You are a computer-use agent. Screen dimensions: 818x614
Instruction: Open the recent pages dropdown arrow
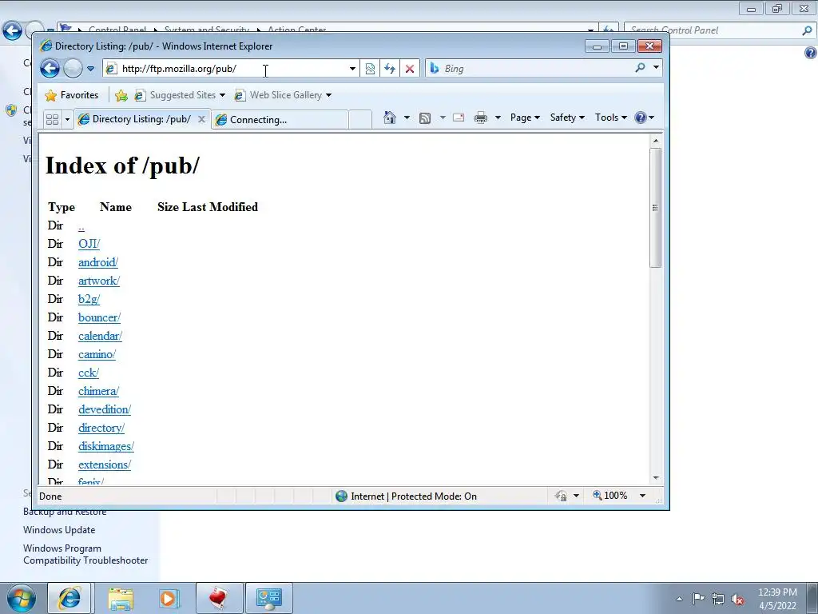click(x=90, y=69)
